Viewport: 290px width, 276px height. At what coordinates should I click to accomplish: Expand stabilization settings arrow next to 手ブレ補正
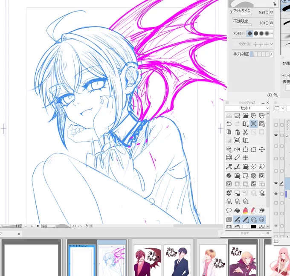(x=272, y=54)
